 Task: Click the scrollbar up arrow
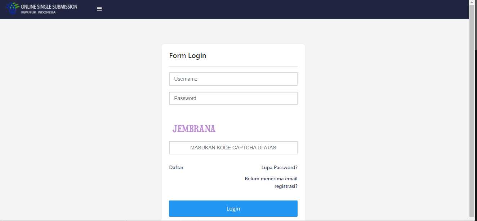[472, 2]
